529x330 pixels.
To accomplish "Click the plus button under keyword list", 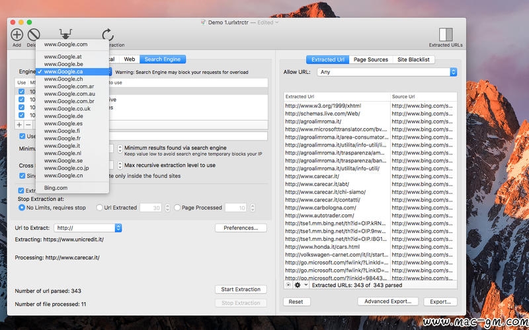I will point(19,125).
